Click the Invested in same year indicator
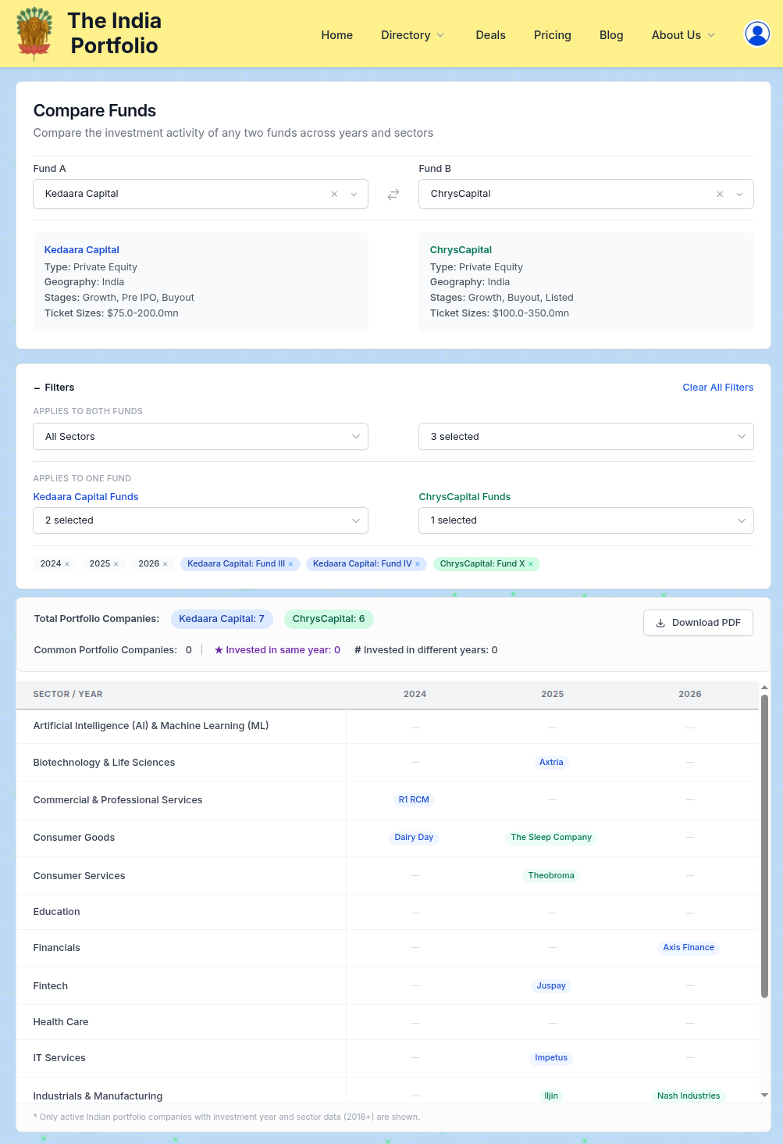 277,650
